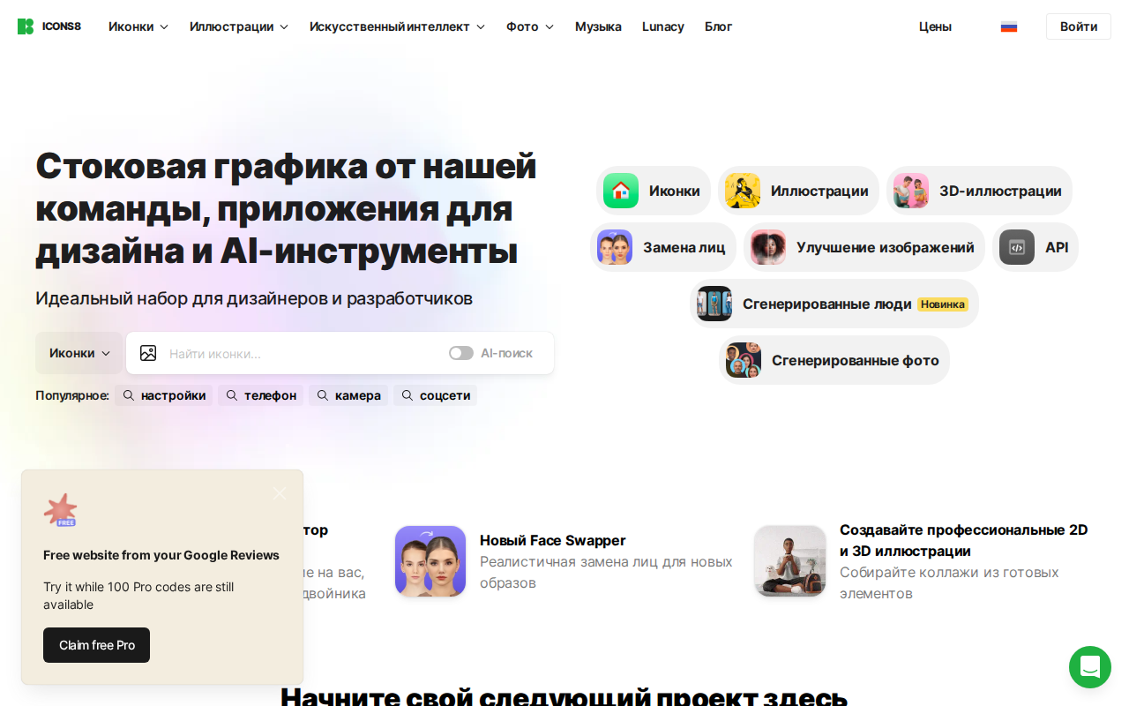Open the Сгенерированные люди Новинка pill
The height and width of the screenshot is (706, 1129).
click(834, 304)
